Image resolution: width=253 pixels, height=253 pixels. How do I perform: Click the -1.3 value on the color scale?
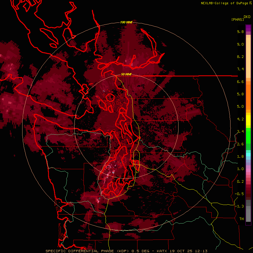[239, 207]
